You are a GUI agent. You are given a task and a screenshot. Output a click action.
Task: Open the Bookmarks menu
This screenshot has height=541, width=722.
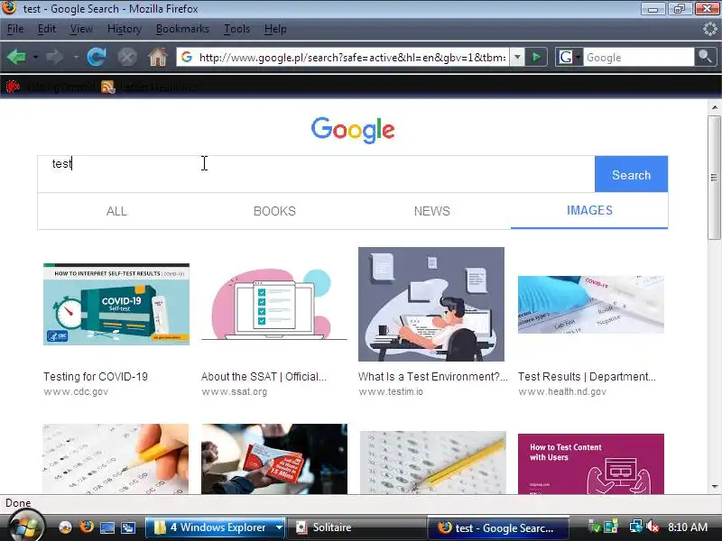click(182, 29)
